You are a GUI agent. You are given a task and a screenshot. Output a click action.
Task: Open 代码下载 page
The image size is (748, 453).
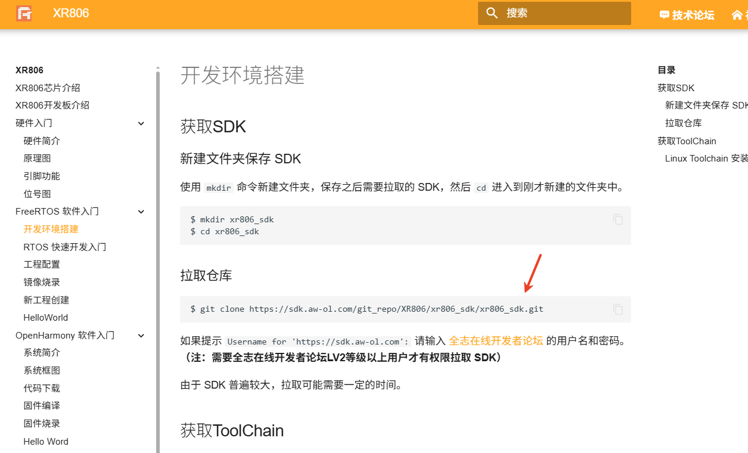tap(42, 388)
